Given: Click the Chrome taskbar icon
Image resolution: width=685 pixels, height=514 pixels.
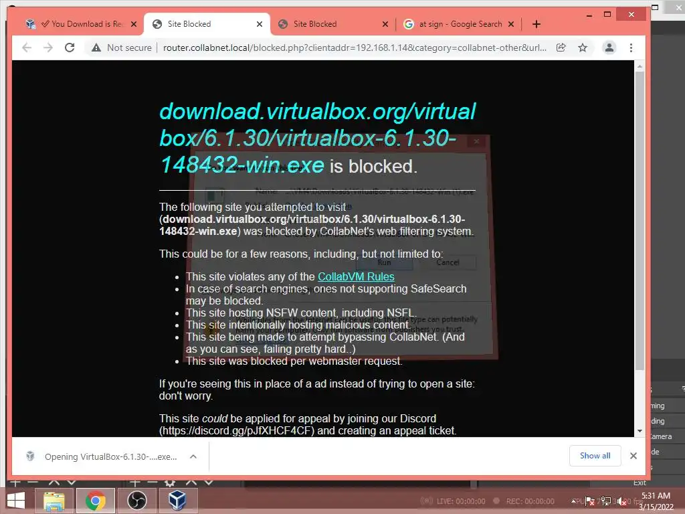Looking at the screenshot, I should click(95, 501).
